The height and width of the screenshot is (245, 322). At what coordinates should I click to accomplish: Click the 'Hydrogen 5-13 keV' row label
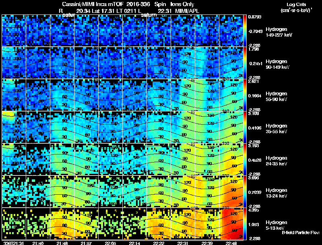(277, 225)
